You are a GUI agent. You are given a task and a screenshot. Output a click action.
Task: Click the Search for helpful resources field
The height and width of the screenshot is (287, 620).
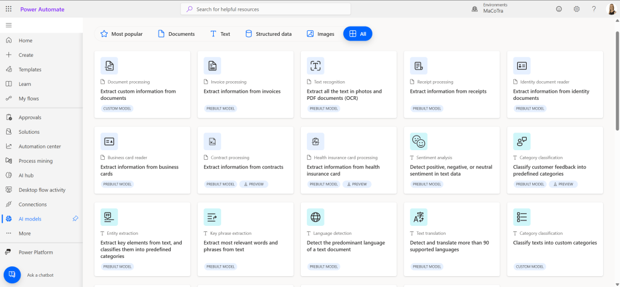265,9
